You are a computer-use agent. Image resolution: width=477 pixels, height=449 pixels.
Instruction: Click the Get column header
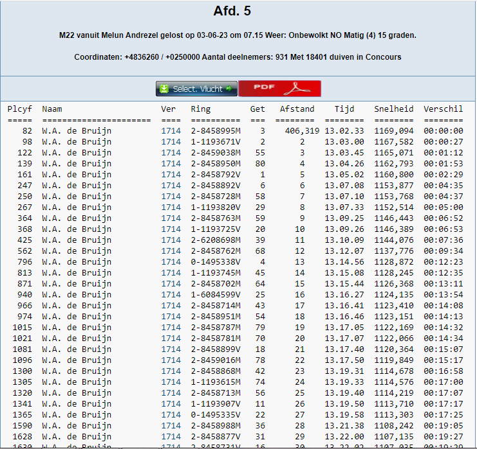[x=257, y=109]
